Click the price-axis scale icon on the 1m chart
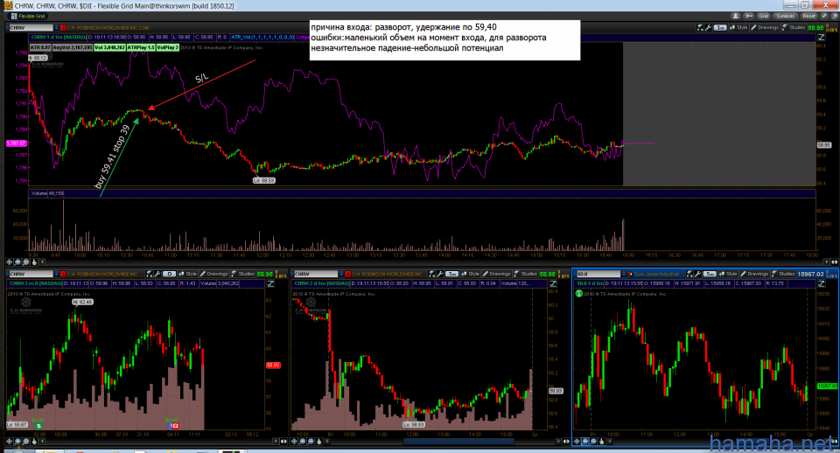 point(822,37)
